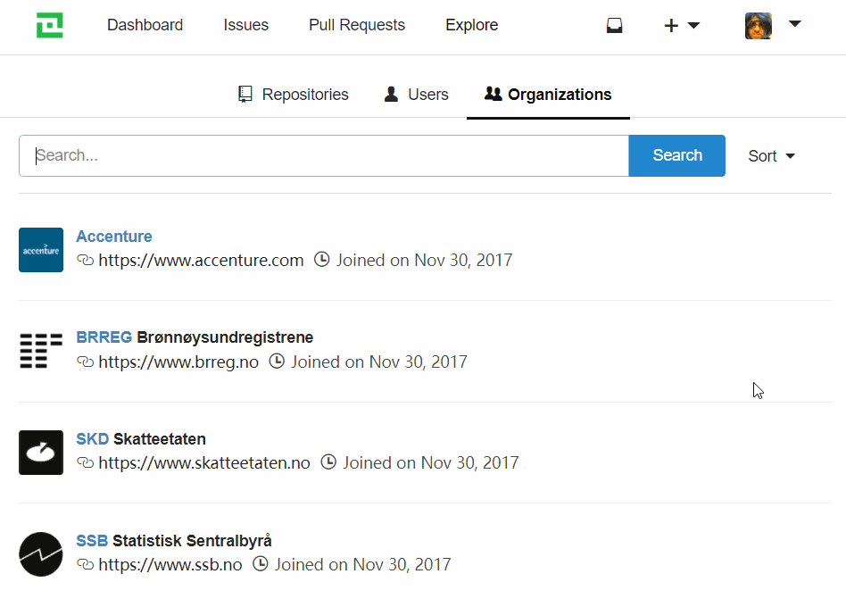Open the plus create-new dropdown
The height and width of the screenshot is (607, 846).
coord(682,25)
